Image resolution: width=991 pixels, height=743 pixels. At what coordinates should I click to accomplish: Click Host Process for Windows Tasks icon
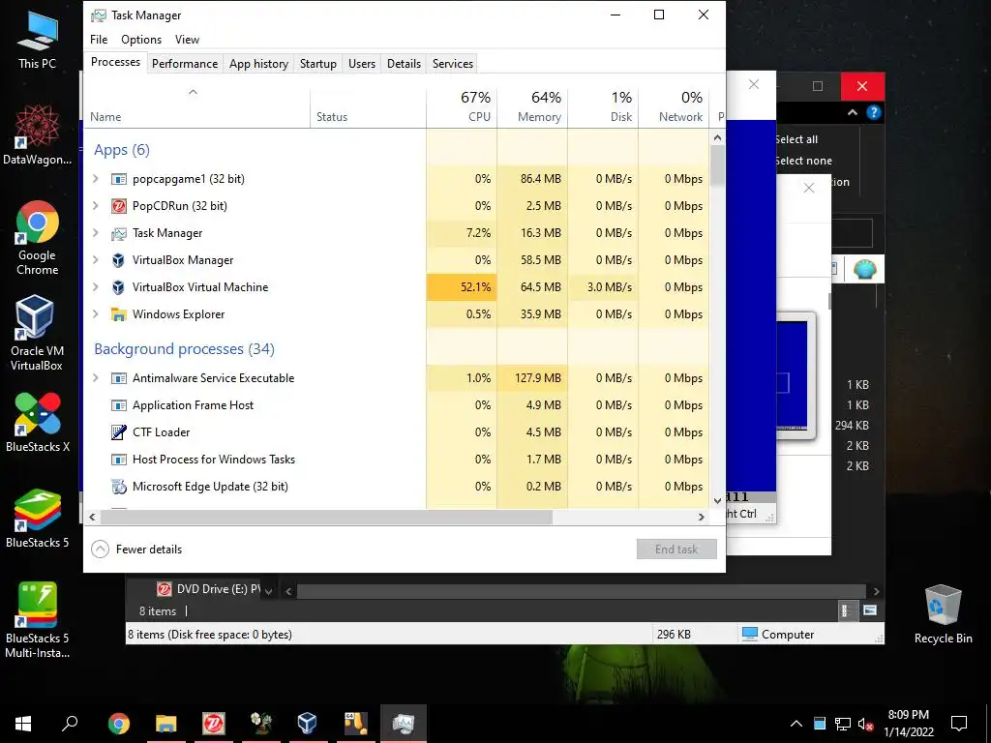118,460
